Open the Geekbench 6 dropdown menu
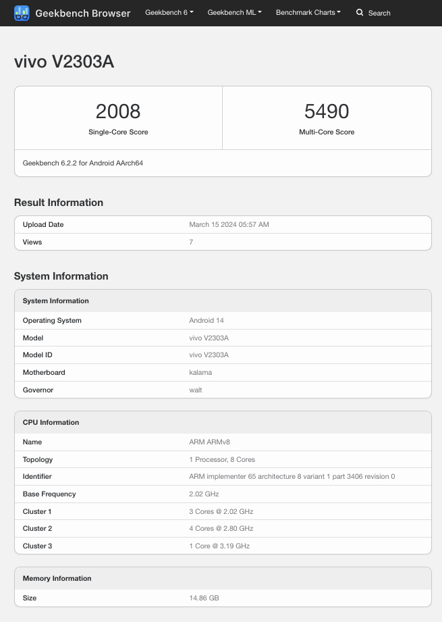Viewport: 442px width, 622px height. [x=169, y=13]
